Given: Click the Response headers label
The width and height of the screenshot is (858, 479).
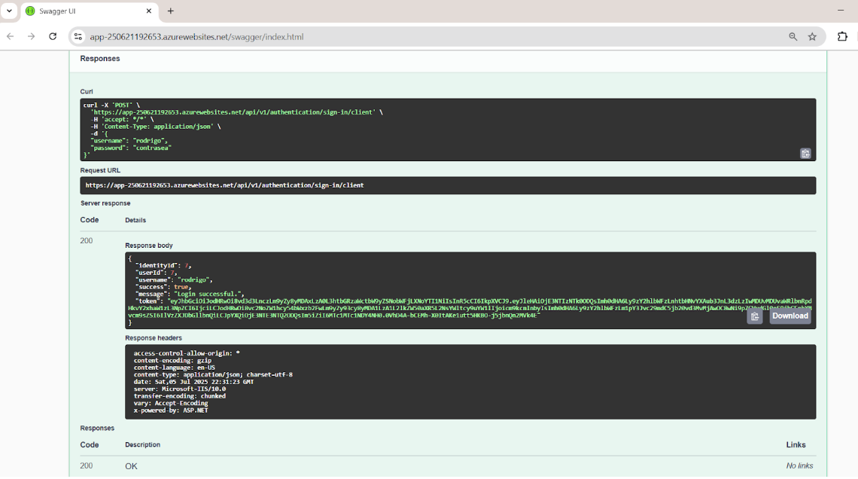Looking at the screenshot, I should (154, 337).
